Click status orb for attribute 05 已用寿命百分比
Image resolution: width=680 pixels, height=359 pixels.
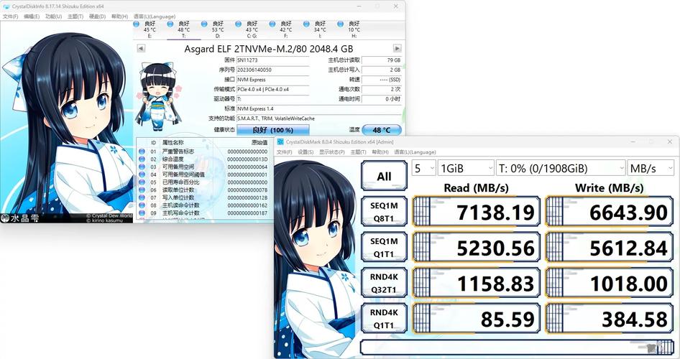[142, 182]
